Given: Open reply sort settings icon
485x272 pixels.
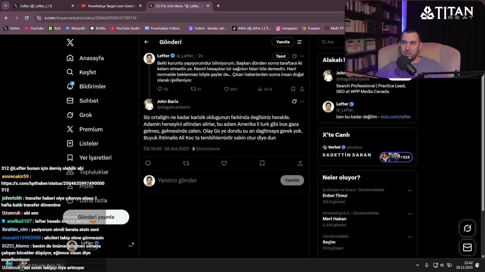Looking at the screenshot, I should point(299,42).
